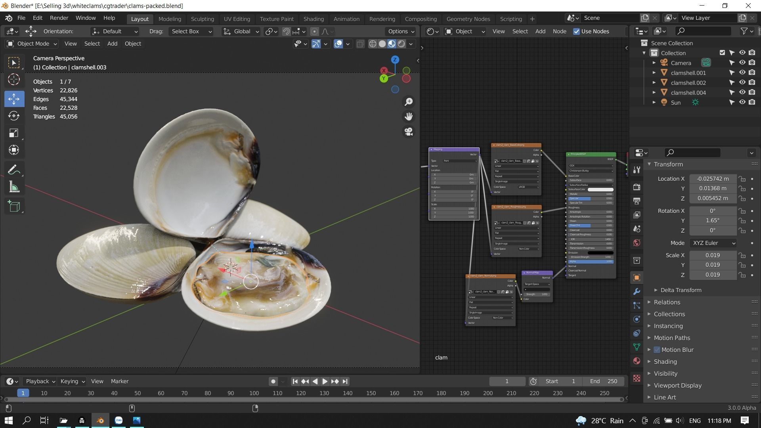The image size is (761, 428).
Task: Open the File menu
Action: pyautogui.click(x=21, y=18)
